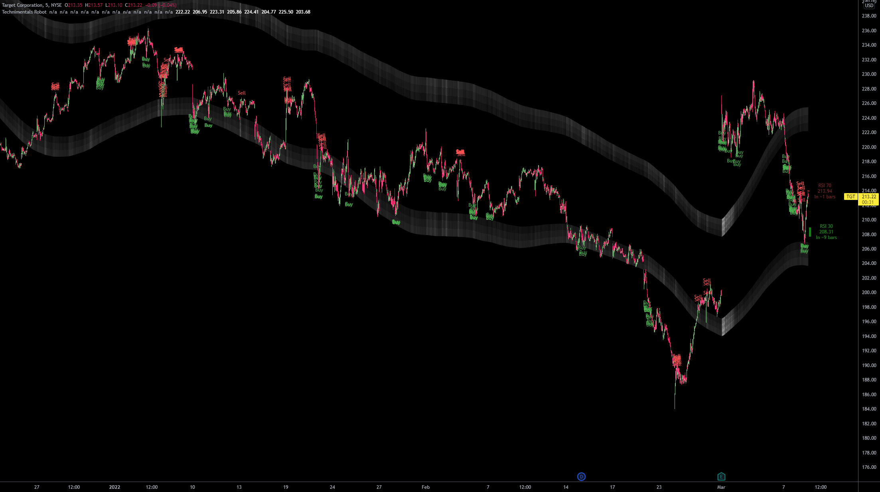880x492 pixels.
Task: Click the lone Sell signal near 13th
Action: 242,93
